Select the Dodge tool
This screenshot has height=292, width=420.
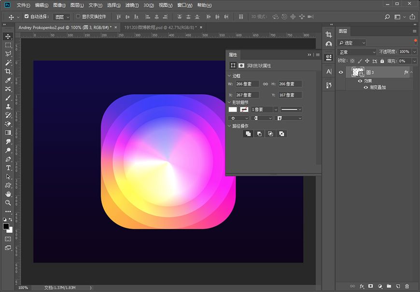8,150
